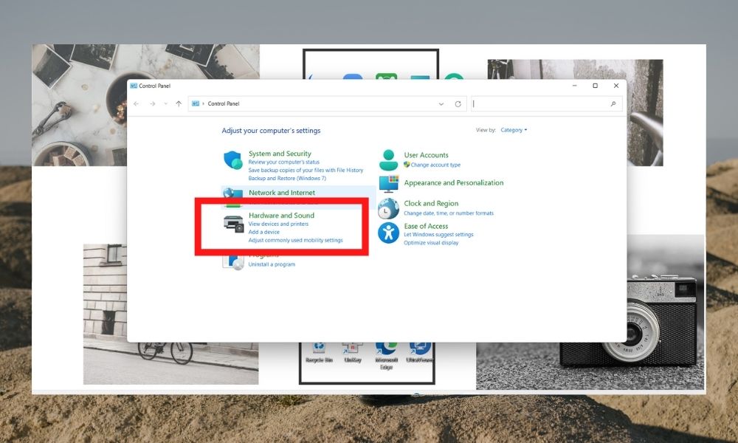The image size is (738, 443).
Task: Expand the address bar path dropdown
Action: (441, 103)
